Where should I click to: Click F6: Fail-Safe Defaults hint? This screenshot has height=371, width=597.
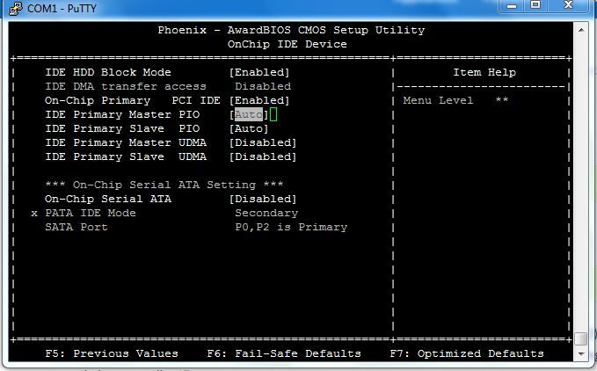[x=284, y=354]
